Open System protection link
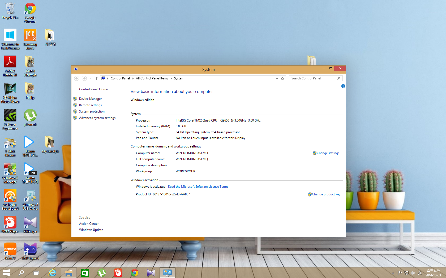The image size is (446, 278). pos(92,111)
